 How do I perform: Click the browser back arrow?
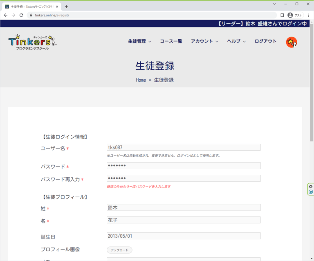click(6, 15)
